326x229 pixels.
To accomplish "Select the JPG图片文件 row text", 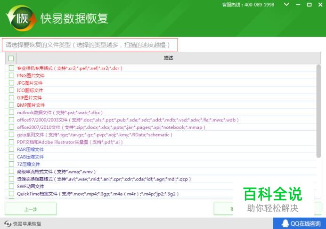I will pyautogui.click(x=30, y=83).
